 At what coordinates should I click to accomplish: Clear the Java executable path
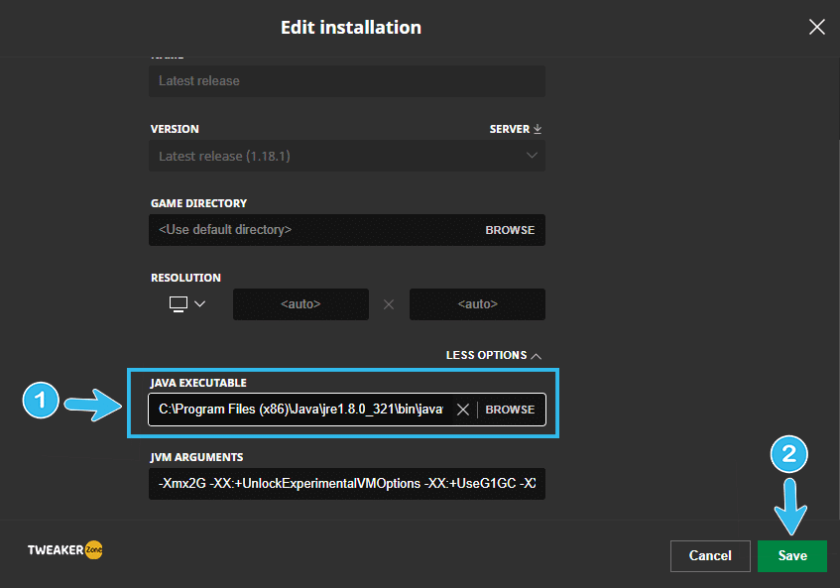(x=463, y=410)
